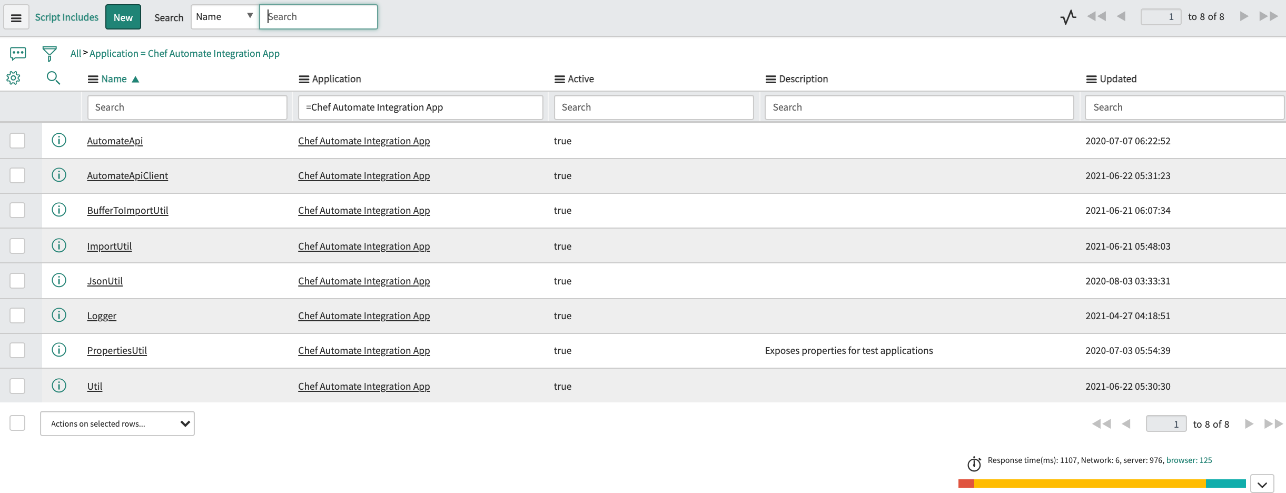
Task: Open the list controls hamburger menu
Action: 16,18
